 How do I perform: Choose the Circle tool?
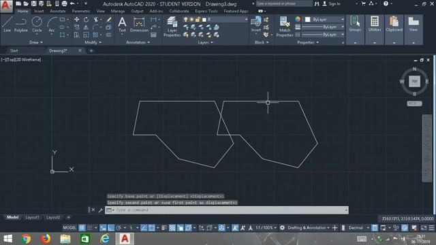[x=37, y=24]
